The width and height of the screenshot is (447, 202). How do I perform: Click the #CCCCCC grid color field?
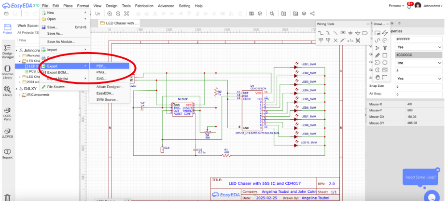(x=418, y=55)
